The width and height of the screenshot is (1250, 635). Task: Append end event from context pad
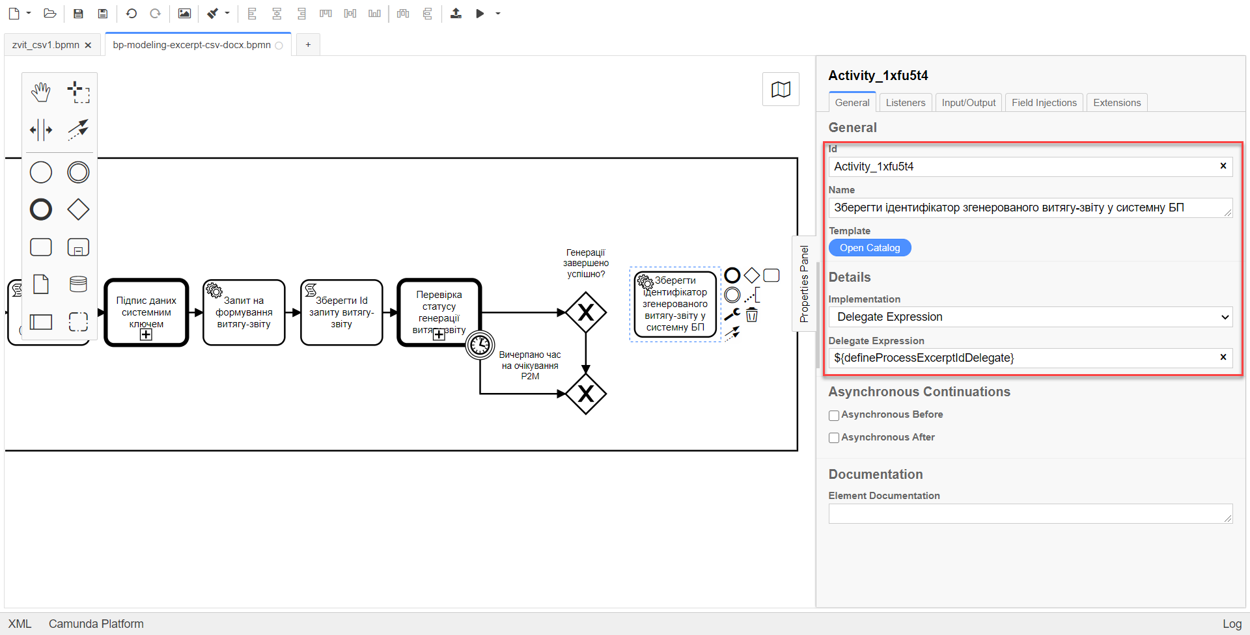point(732,275)
